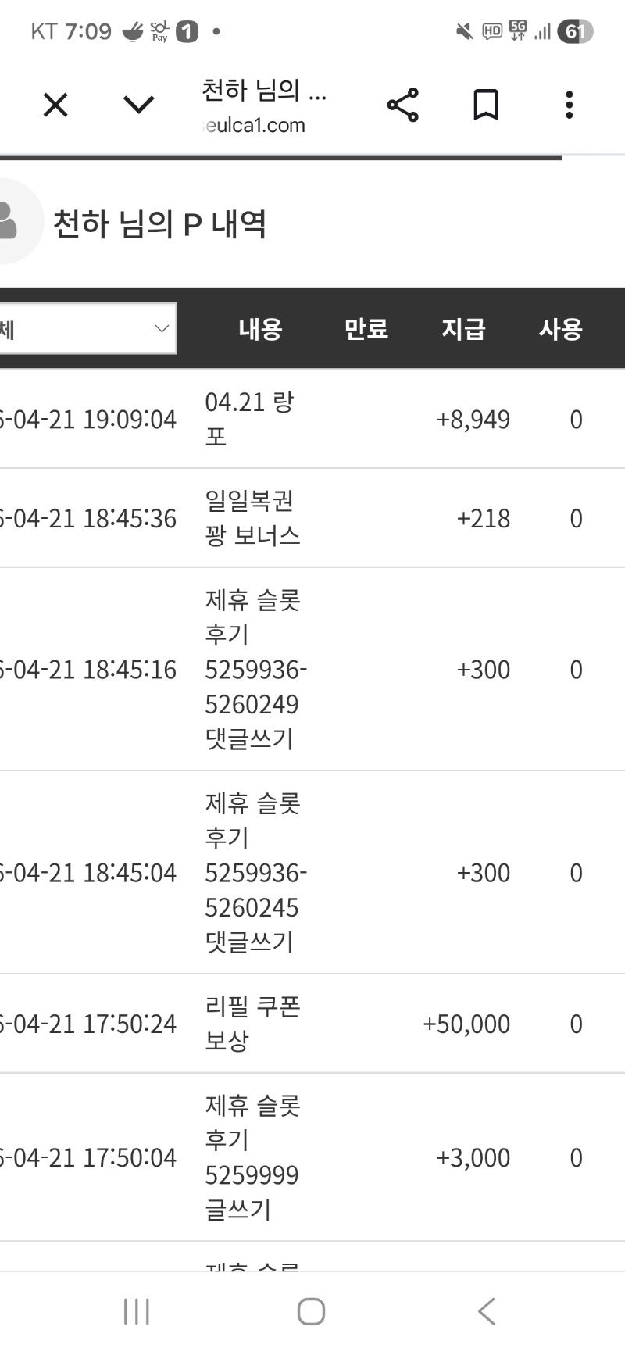Viewport: 625px width, 1355px height.
Task: Open the 일일복권 꽝 보너스 entry
Action: coord(252,518)
